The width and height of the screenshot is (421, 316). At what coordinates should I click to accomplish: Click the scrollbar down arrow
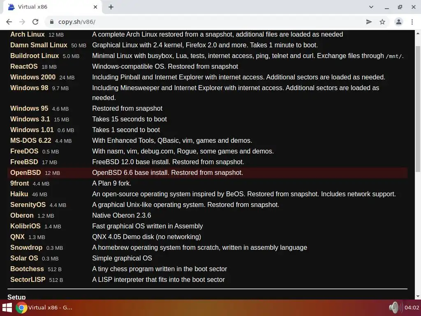[x=418, y=296]
